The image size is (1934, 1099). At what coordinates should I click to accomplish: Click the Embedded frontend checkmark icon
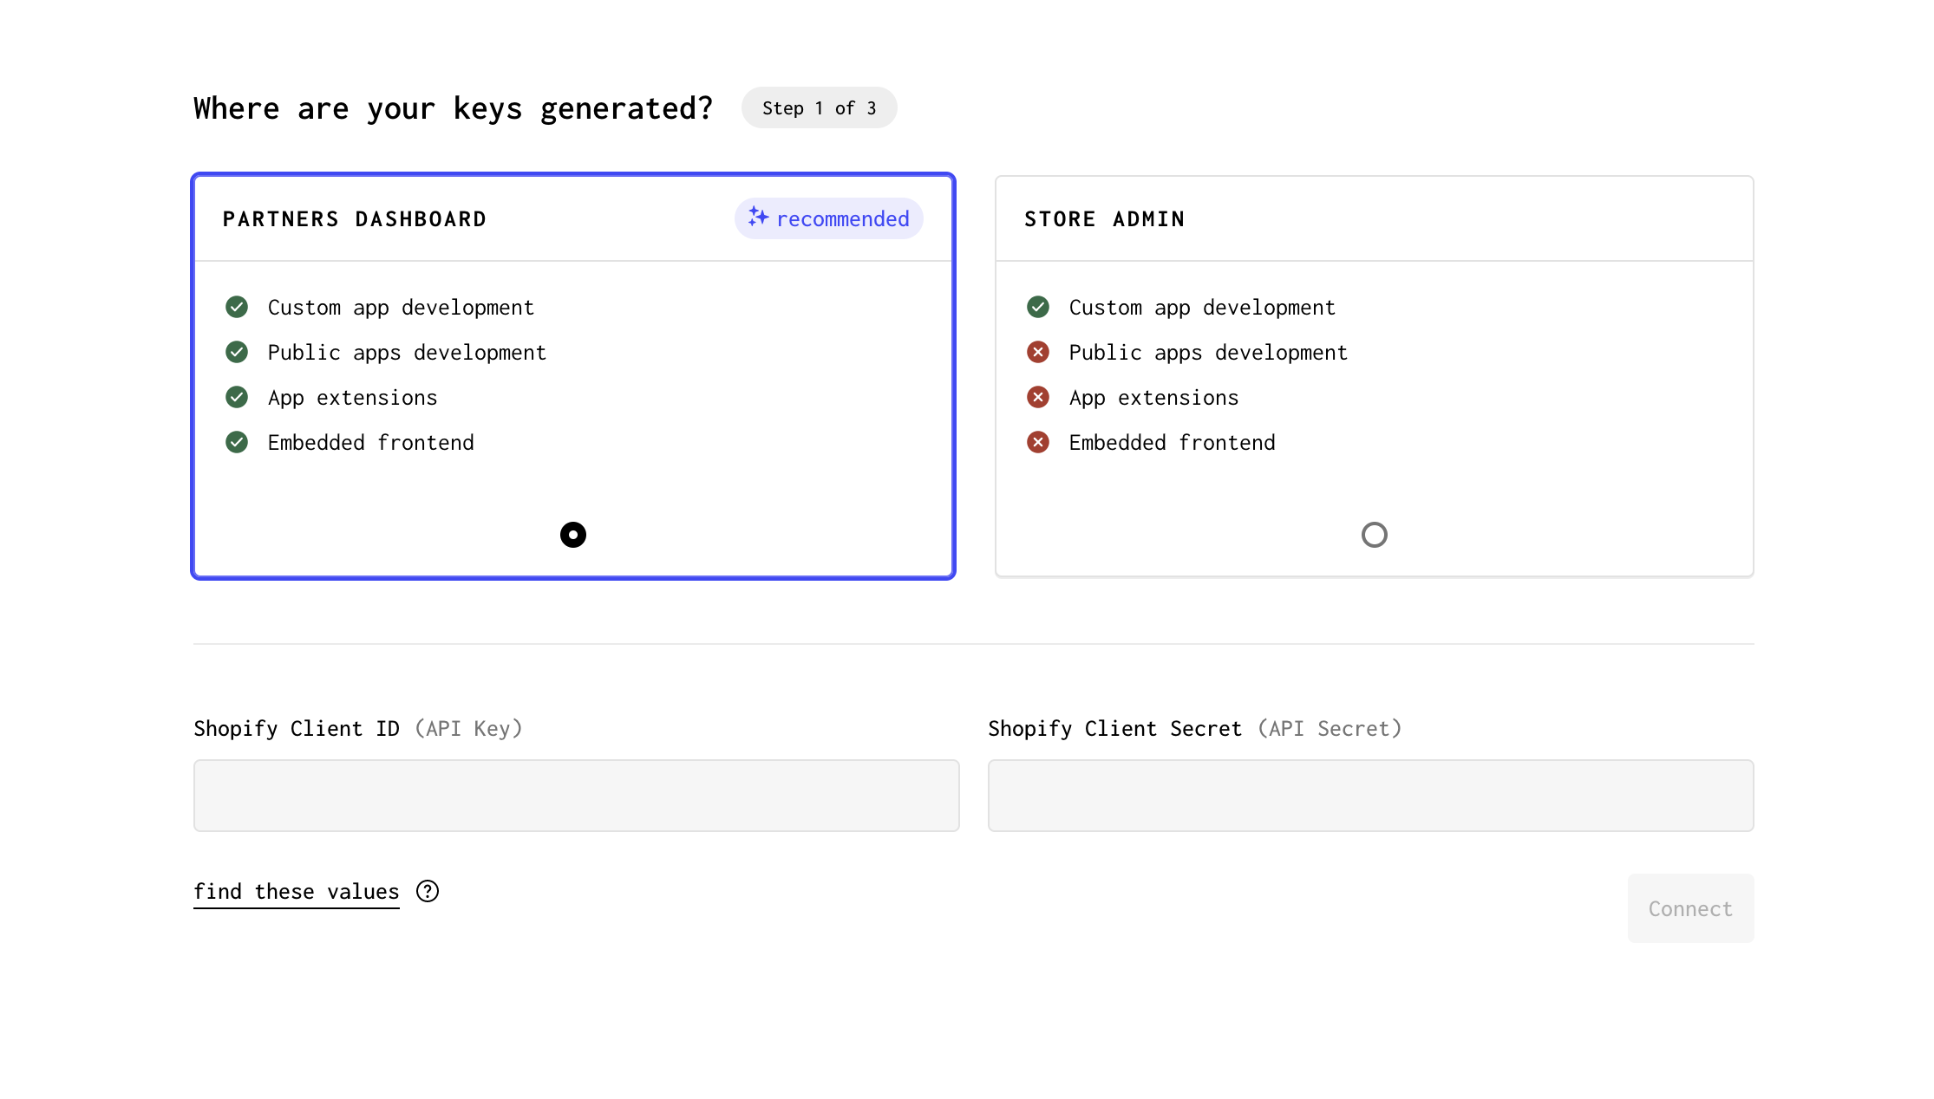237,442
